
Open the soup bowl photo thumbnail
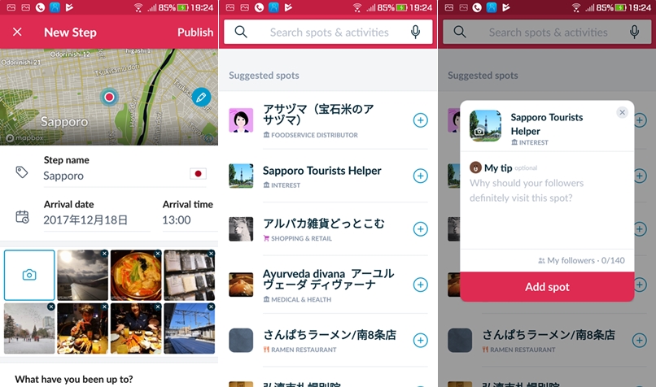tap(136, 276)
